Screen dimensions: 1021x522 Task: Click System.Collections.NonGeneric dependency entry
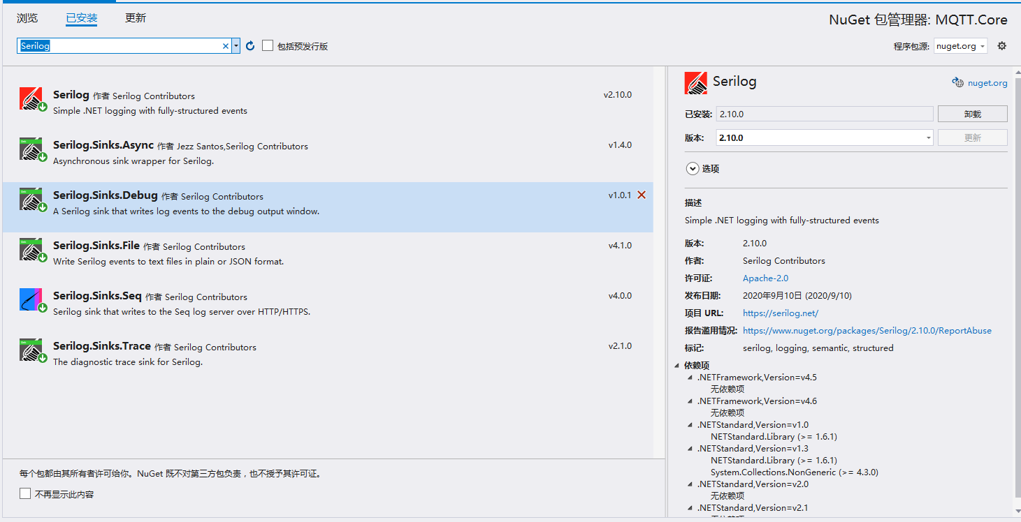(x=795, y=472)
